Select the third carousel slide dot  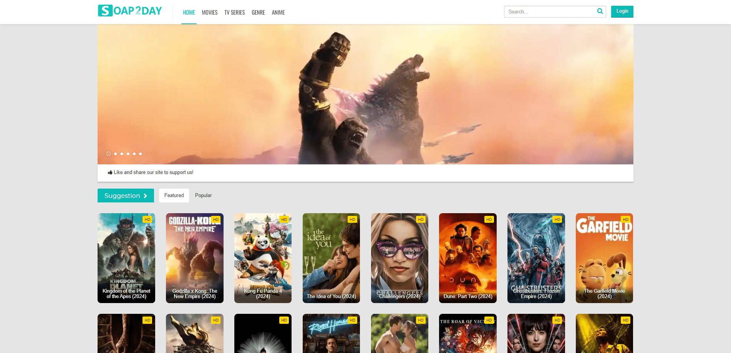coord(122,154)
